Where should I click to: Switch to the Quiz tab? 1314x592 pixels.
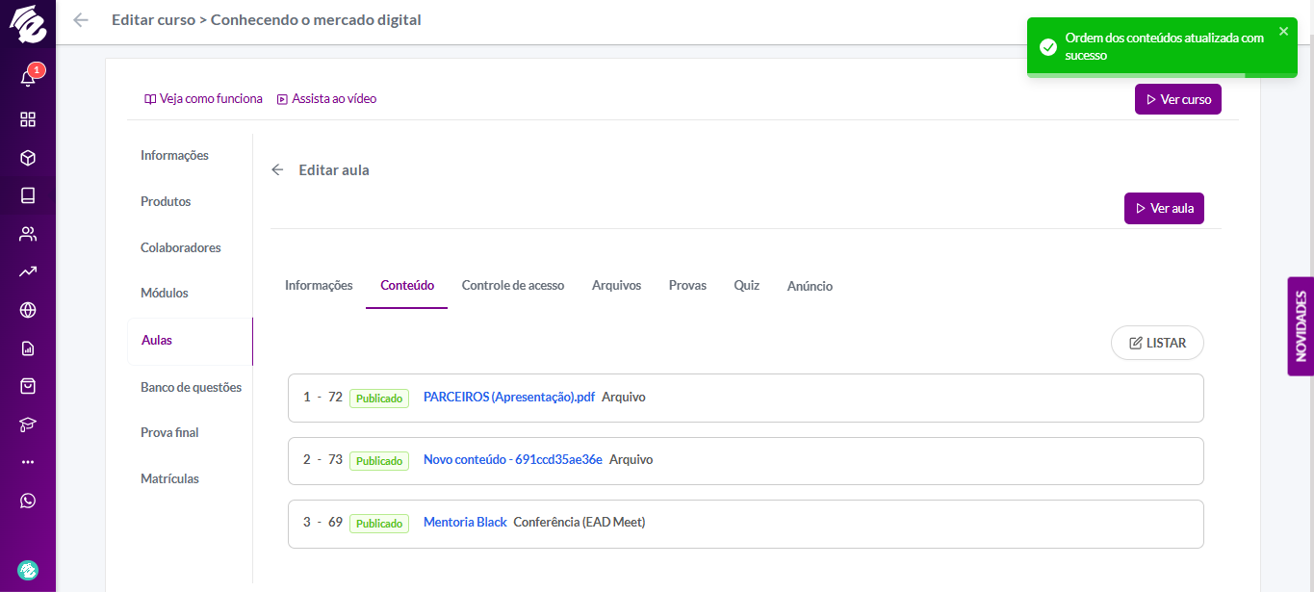(x=746, y=285)
